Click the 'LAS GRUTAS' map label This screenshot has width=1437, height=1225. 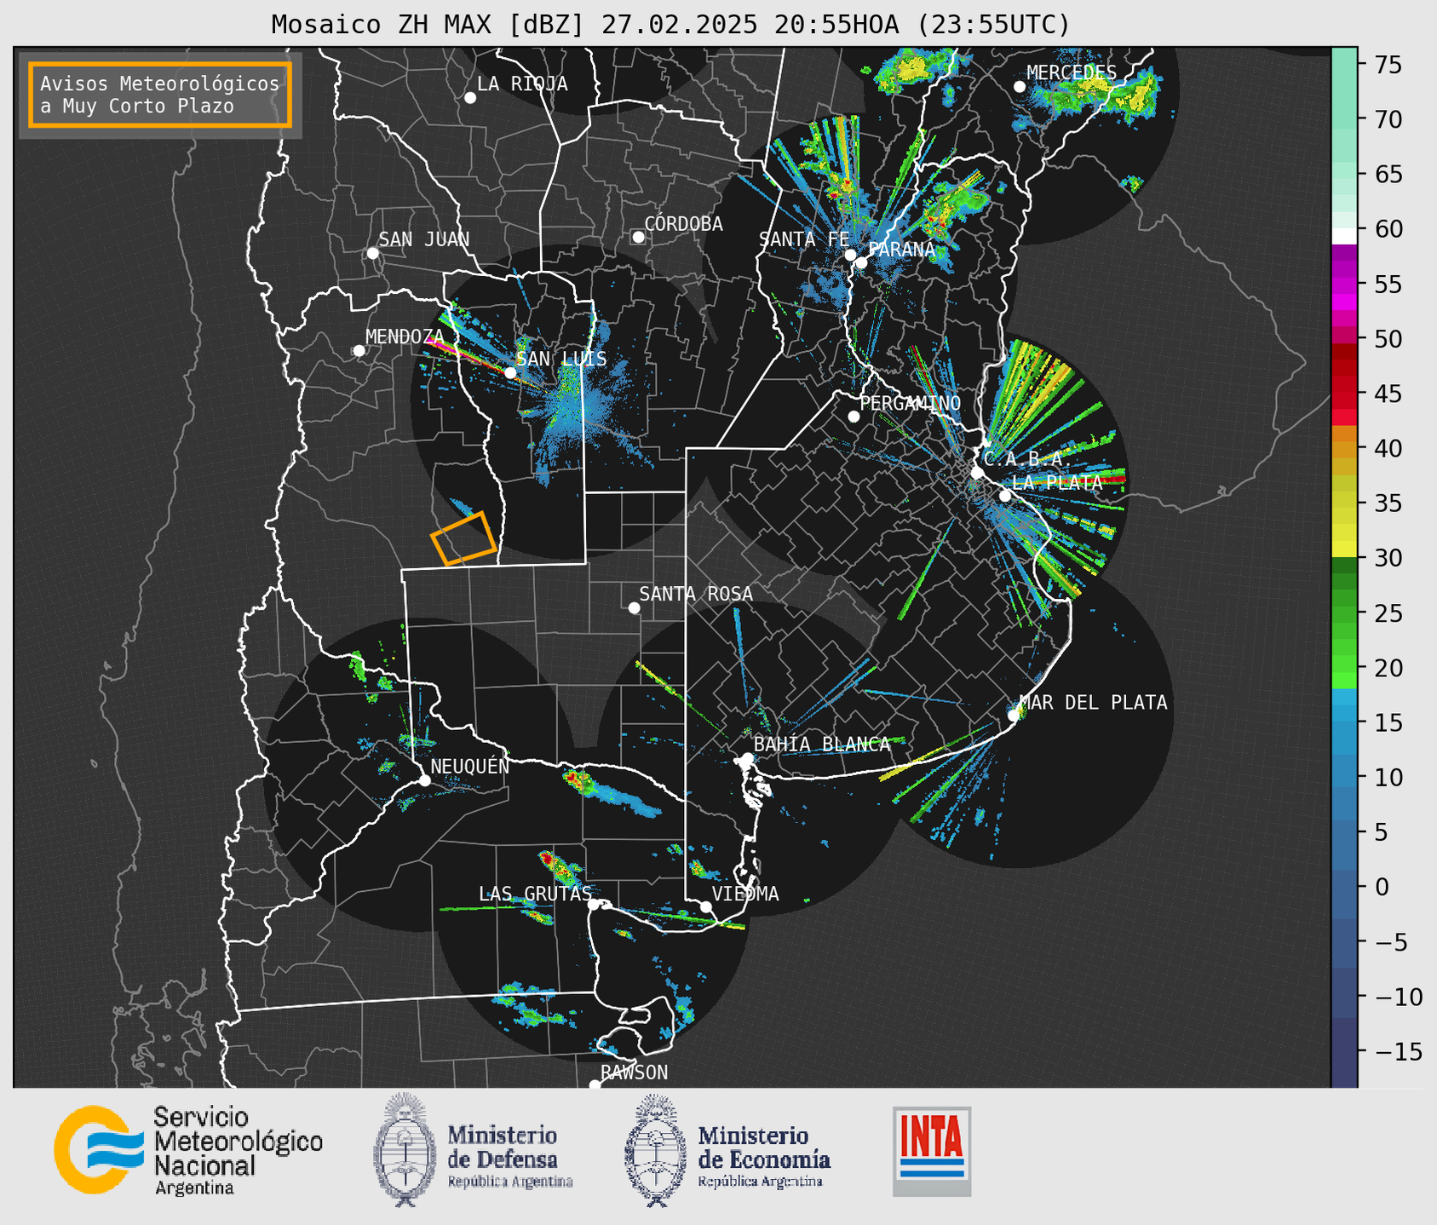click(x=535, y=894)
